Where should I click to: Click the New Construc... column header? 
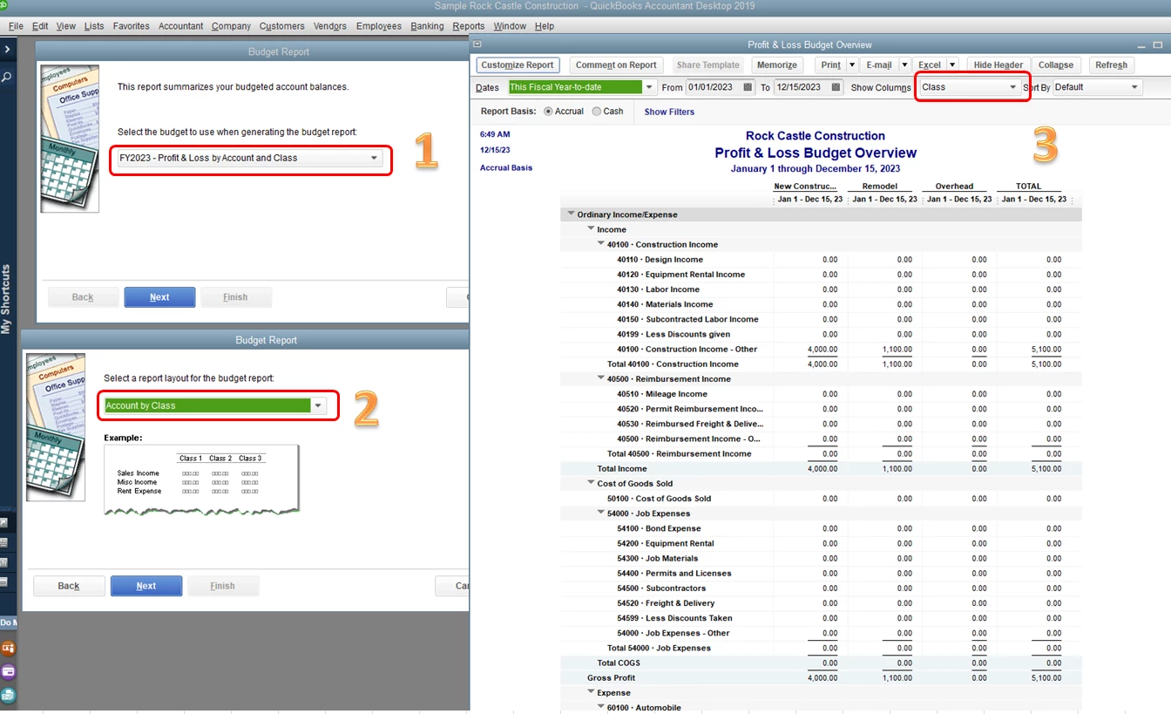[x=805, y=187]
